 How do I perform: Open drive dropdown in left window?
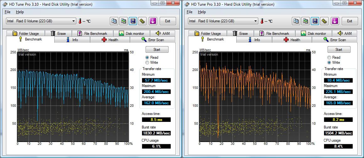[41, 21]
